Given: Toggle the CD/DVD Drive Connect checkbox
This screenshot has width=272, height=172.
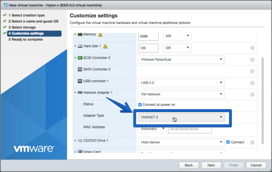Looking at the screenshot, I should (x=228, y=142).
